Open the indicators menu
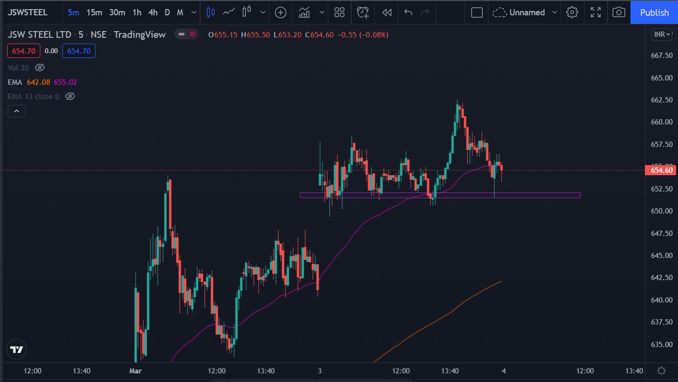The image size is (678, 382). pyautogui.click(x=304, y=12)
